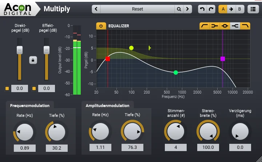The width and height of the screenshot is (262, 162).
Task: Redo the last change
Action: [211, 9]
